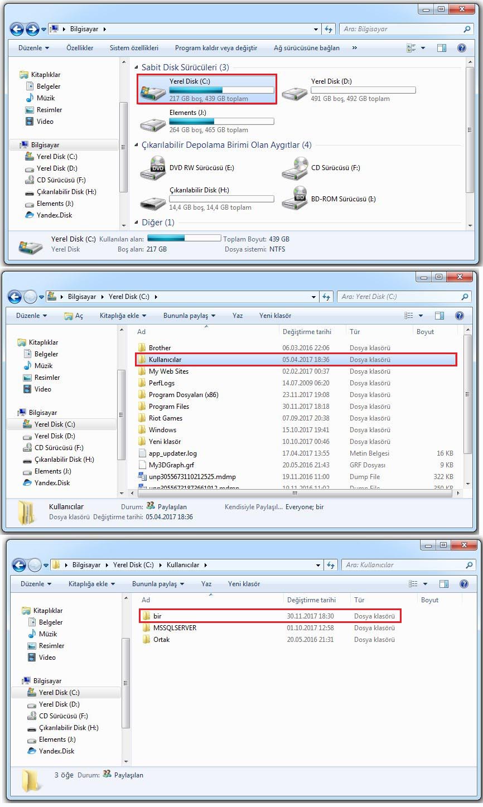Collapse the Çıkarılabilir Depolama Birimi Olan Aygıtlar group
The width and height of the screenshot is (483, 807).
(x=137, y=145)
